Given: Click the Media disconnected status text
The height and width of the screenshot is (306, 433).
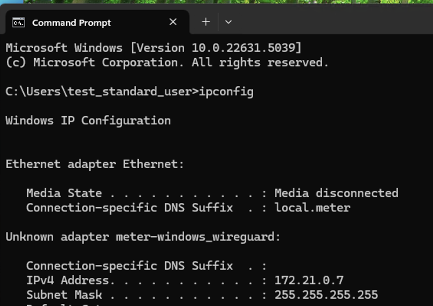Looking at the screenshot, I should pyautogui.click(x=336, y=193).
